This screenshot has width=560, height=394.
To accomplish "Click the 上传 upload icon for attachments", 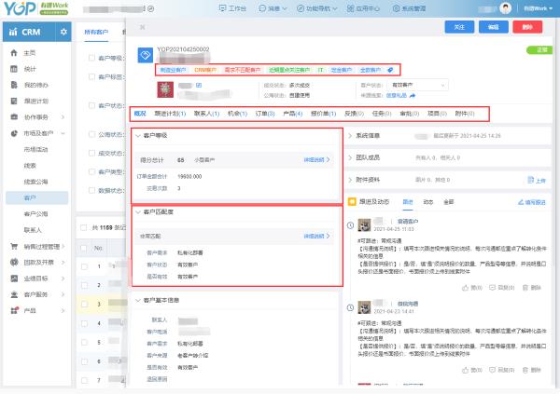I will coord(530,181).
